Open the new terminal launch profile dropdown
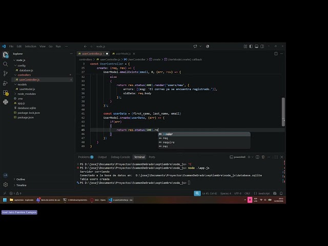The height and width of the screenshot is (246, 328). click(x=253, y=157)
